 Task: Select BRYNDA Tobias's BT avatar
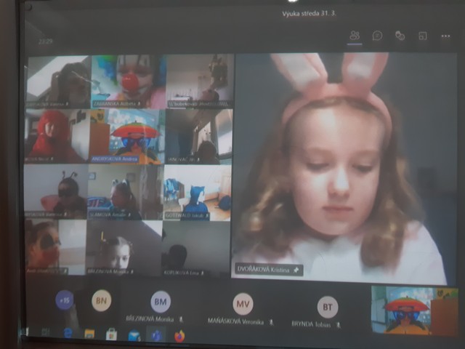tap(328, 307)
